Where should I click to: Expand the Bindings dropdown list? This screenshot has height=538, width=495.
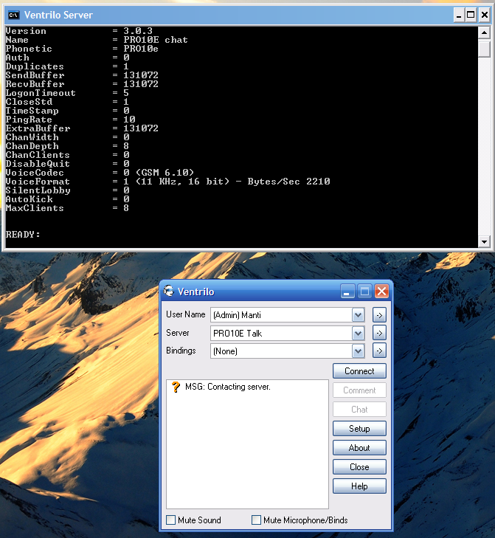(x=358, y=351)
